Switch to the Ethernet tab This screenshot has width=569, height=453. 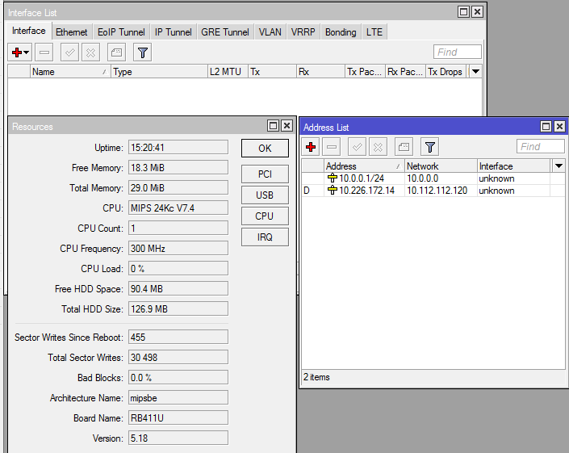(x=72, y=32)
